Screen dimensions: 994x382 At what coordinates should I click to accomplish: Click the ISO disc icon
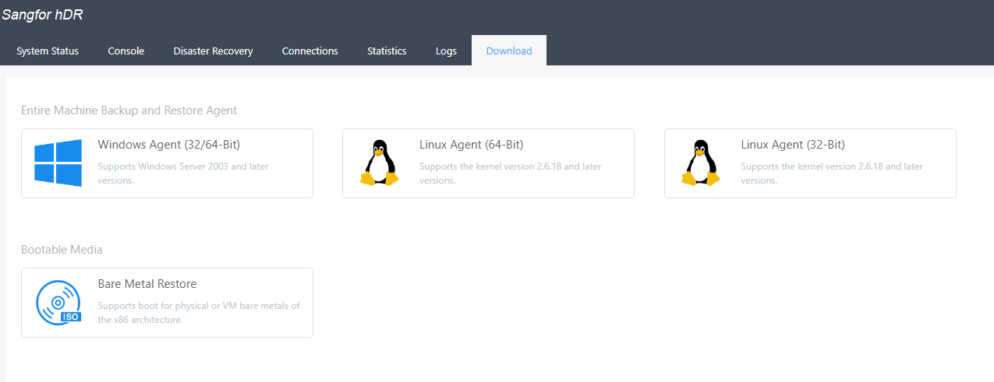[x=58, y=302]
